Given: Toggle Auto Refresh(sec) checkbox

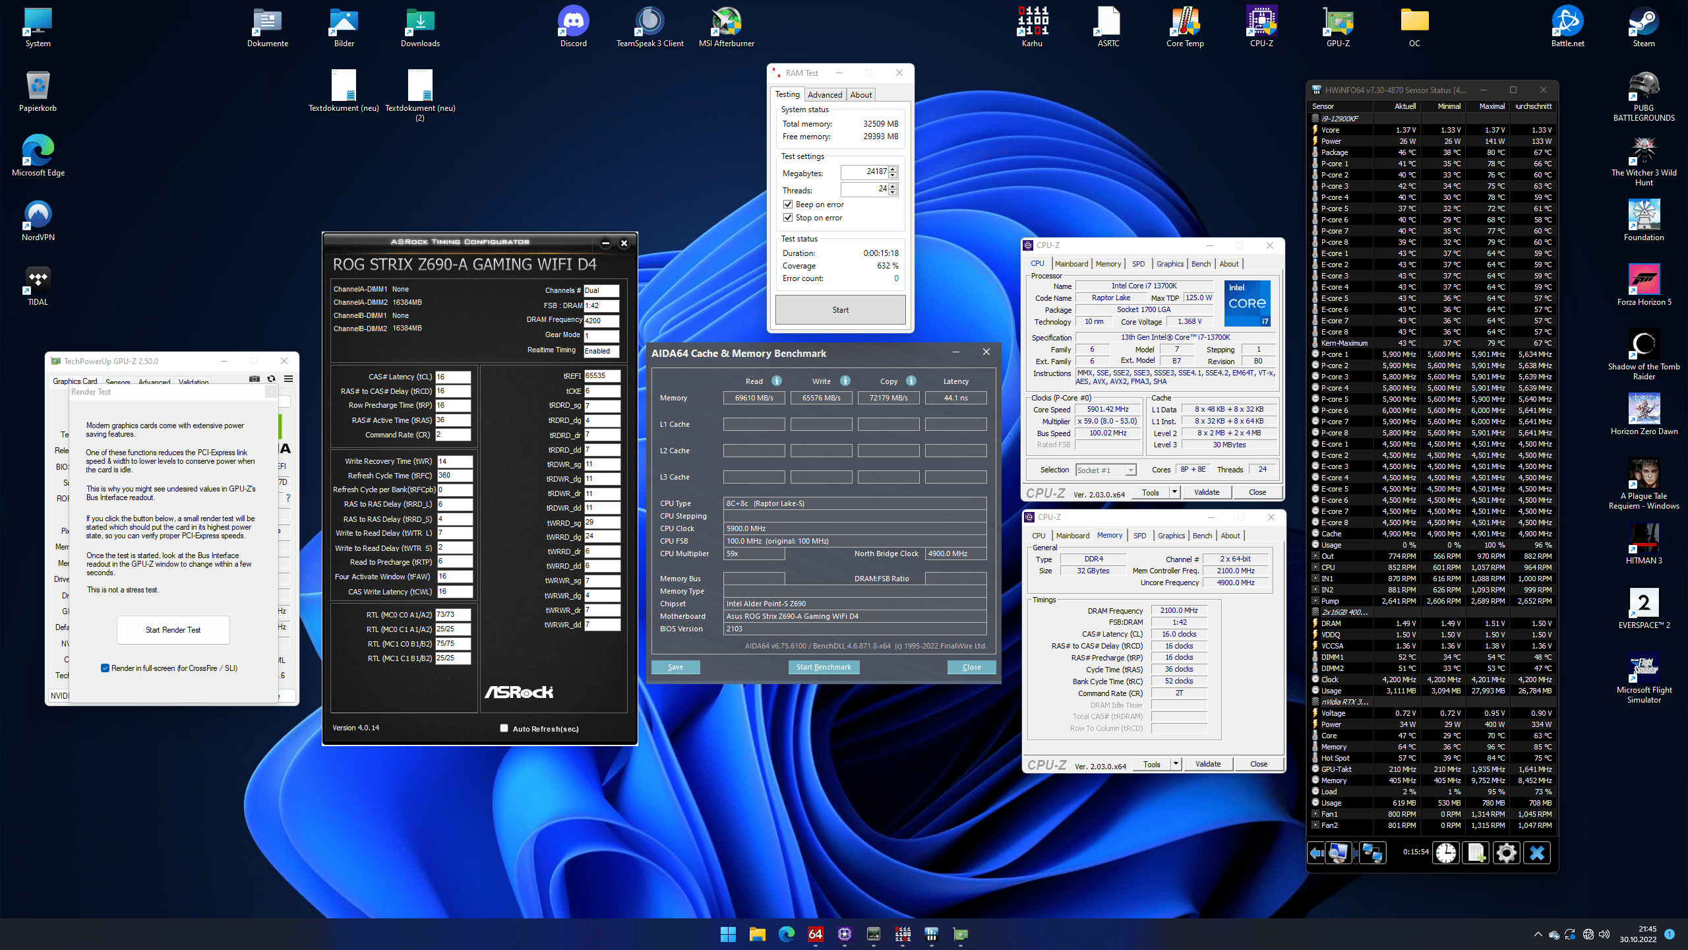Looking at the screenshot, I should [x=504, y=728].
